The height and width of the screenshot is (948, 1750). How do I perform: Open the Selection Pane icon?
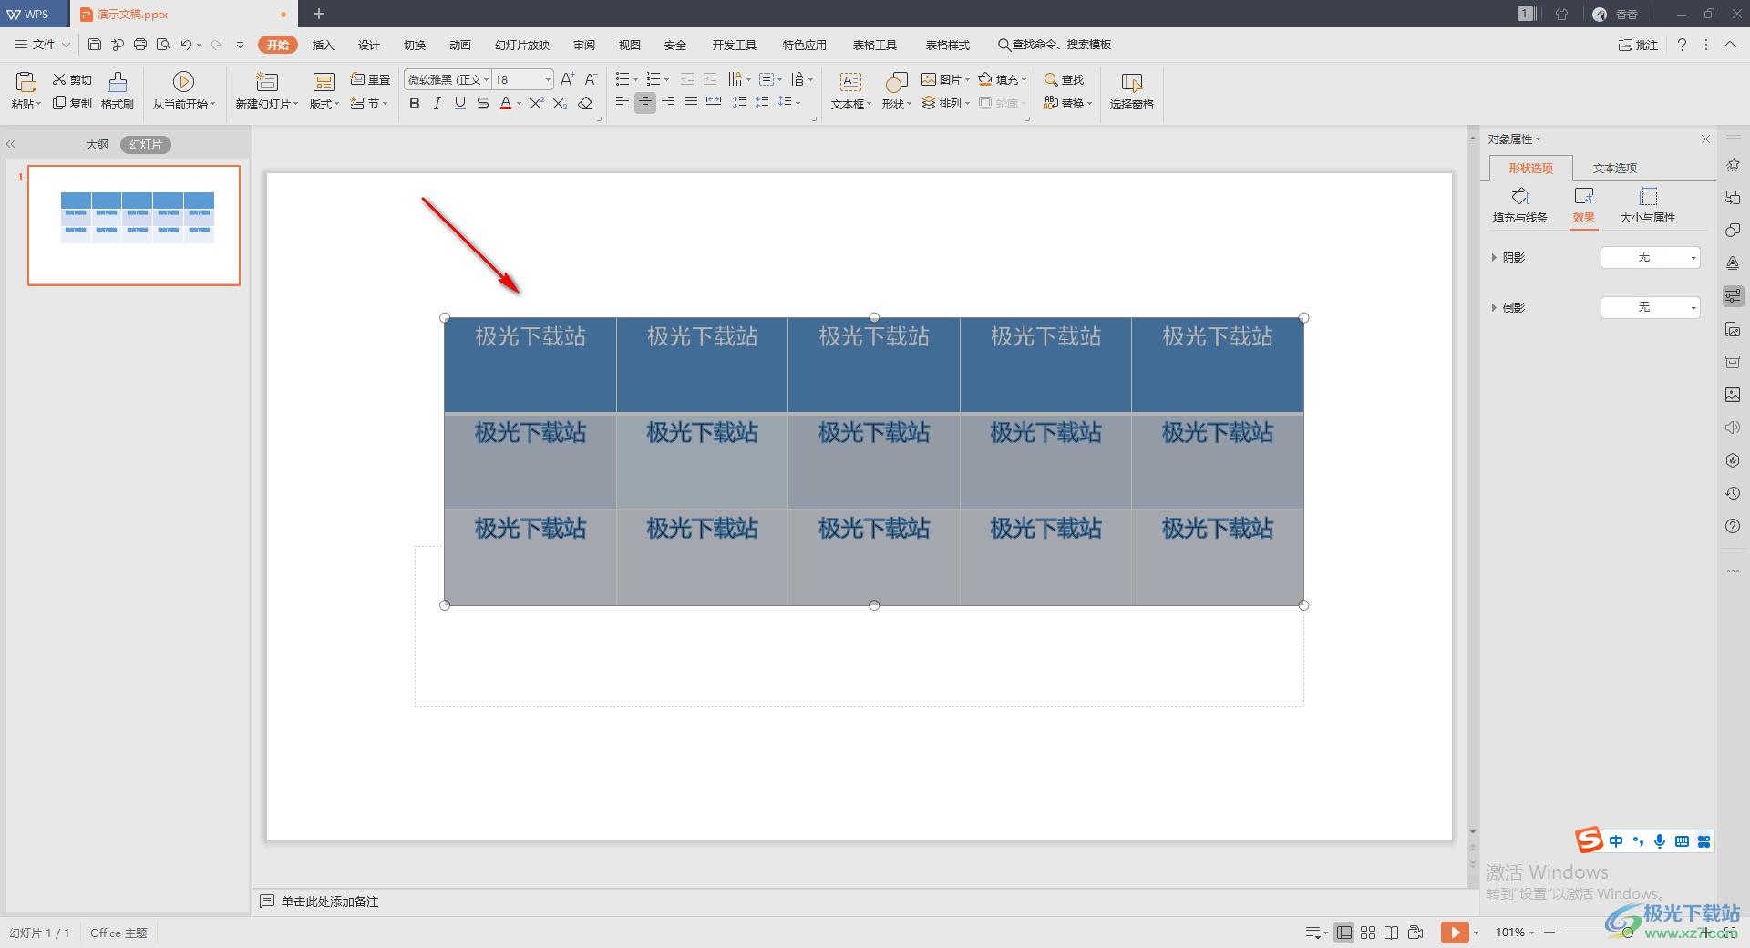pyautogui.click(x=1132, y=82)
